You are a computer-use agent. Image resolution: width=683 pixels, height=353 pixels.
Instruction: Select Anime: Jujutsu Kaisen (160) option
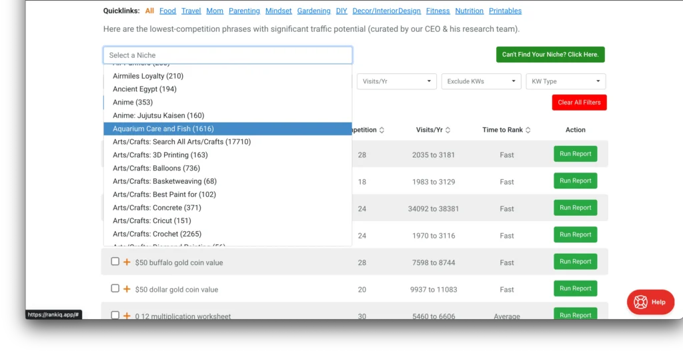(227, 116)
